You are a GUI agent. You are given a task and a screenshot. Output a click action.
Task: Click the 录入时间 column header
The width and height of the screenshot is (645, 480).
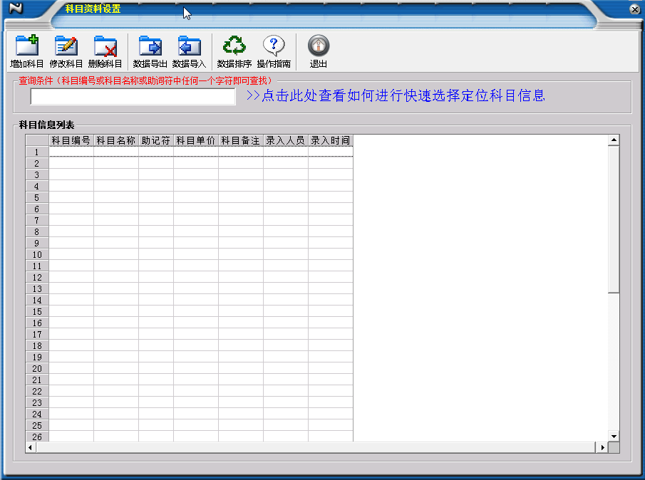330,140
